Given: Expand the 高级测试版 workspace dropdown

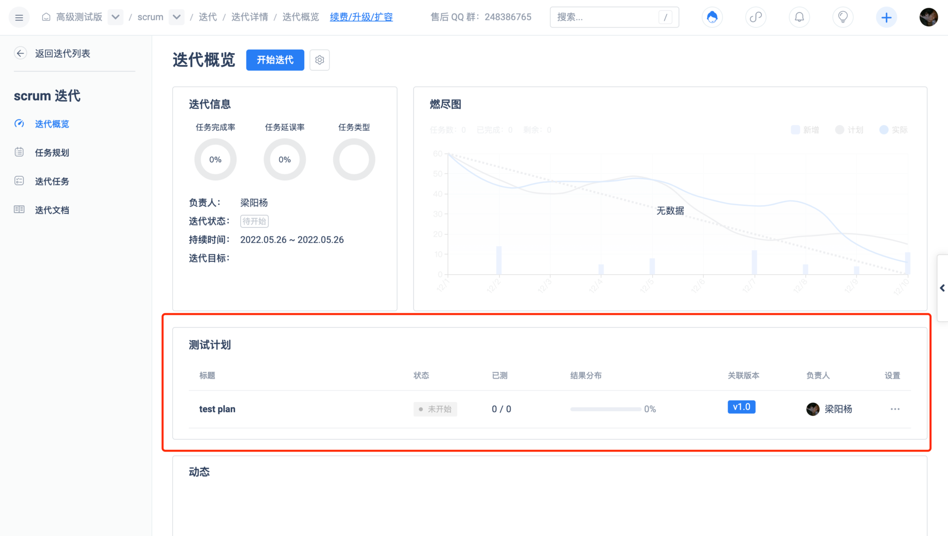Looking at the screenshot, I should 115,17.
